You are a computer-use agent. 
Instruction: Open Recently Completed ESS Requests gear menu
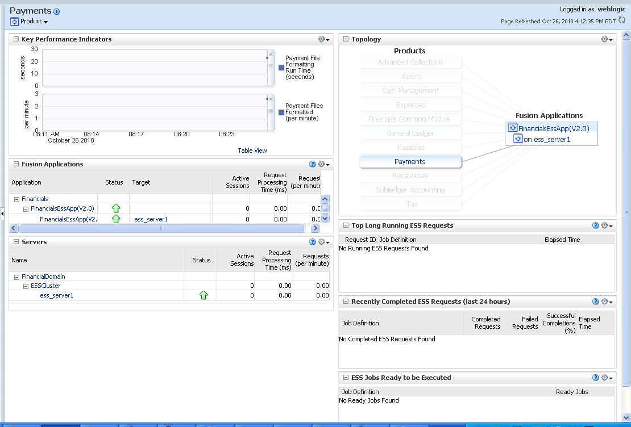(607, 302)
